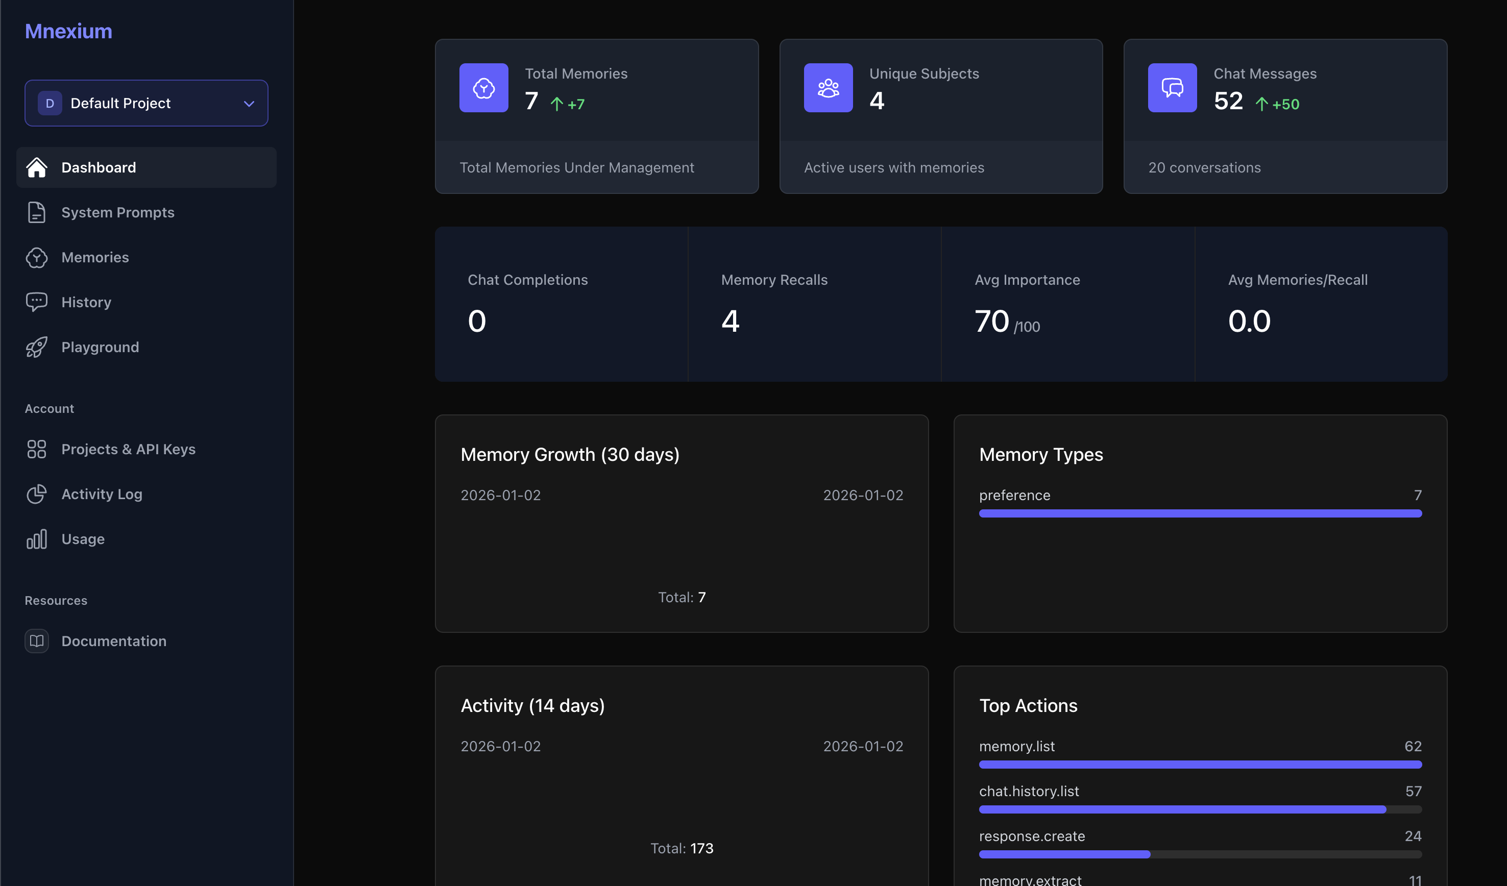Open History using the chat bubble icon
1507x886 pixels.
[x=37, y=302]
